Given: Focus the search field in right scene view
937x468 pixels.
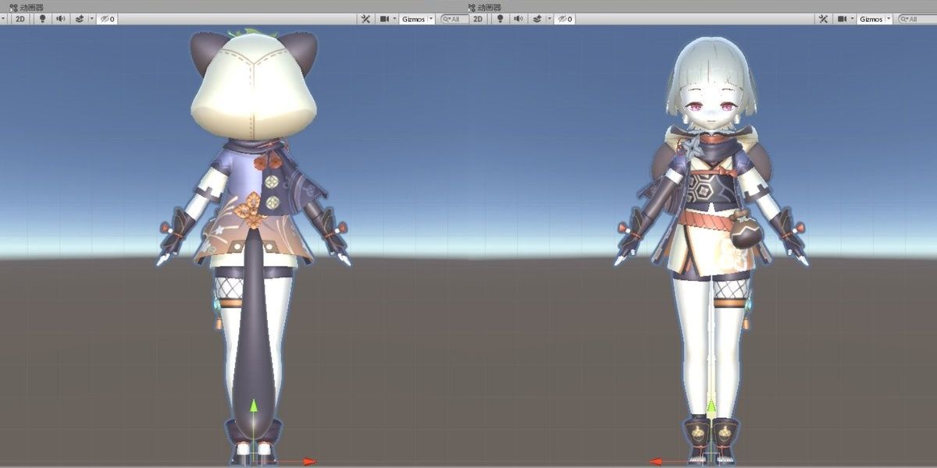Looking at the screenshot, I should coord(917,19).
